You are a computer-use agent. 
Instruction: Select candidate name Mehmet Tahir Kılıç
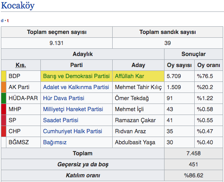point(138,87)
